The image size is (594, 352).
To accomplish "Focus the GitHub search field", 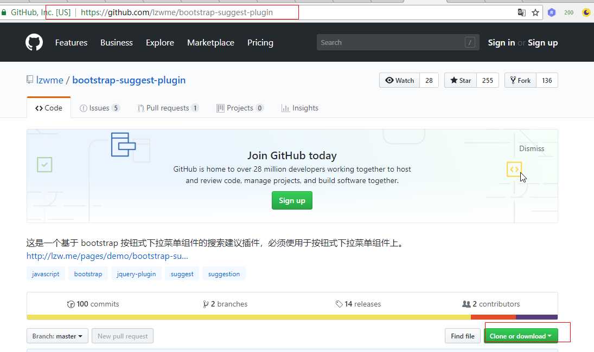I will click(x=398, y=42).
